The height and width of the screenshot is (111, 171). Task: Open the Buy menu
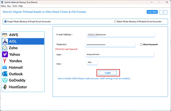pyautogui.click(x=9, y=6)
